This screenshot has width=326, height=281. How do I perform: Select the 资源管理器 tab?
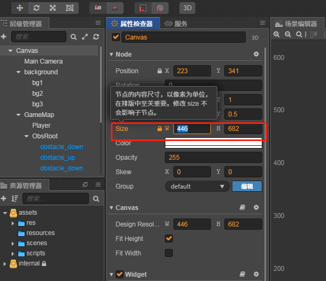point(25,185)
